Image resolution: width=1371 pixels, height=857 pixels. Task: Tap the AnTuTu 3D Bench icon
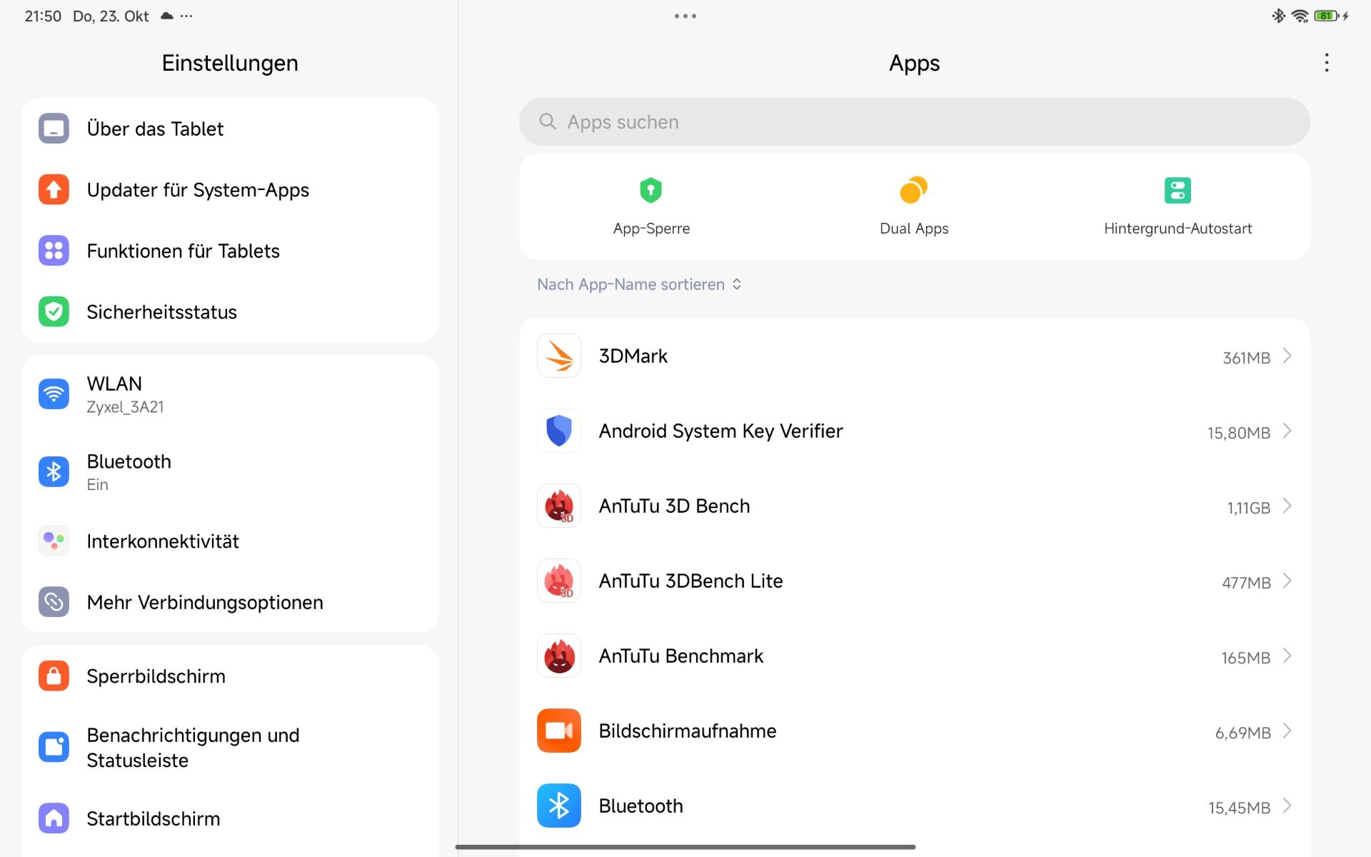[558, 506]
